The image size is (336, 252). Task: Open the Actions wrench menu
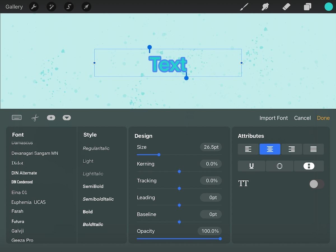point(34,6)
